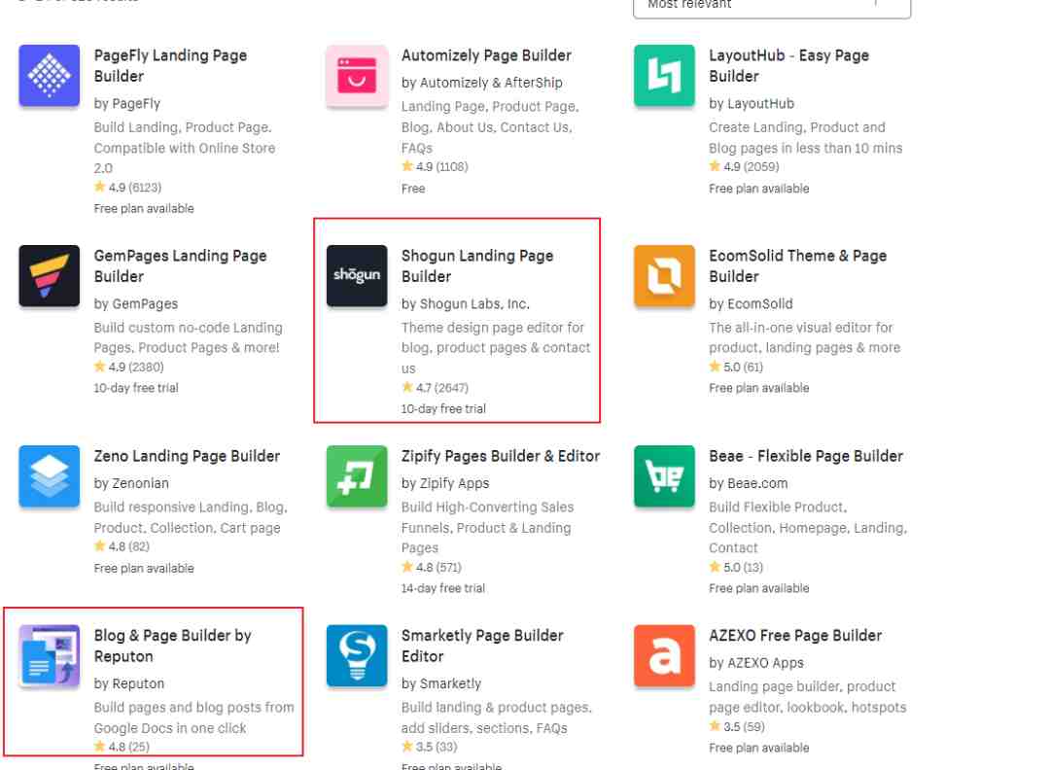Click the LayoutHub 4.9 (2059) rating
Screen dimensions: 1050x770
tap(744, 166)
